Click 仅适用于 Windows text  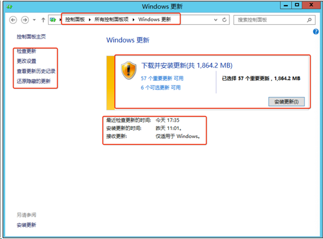[x=178, y=136]
